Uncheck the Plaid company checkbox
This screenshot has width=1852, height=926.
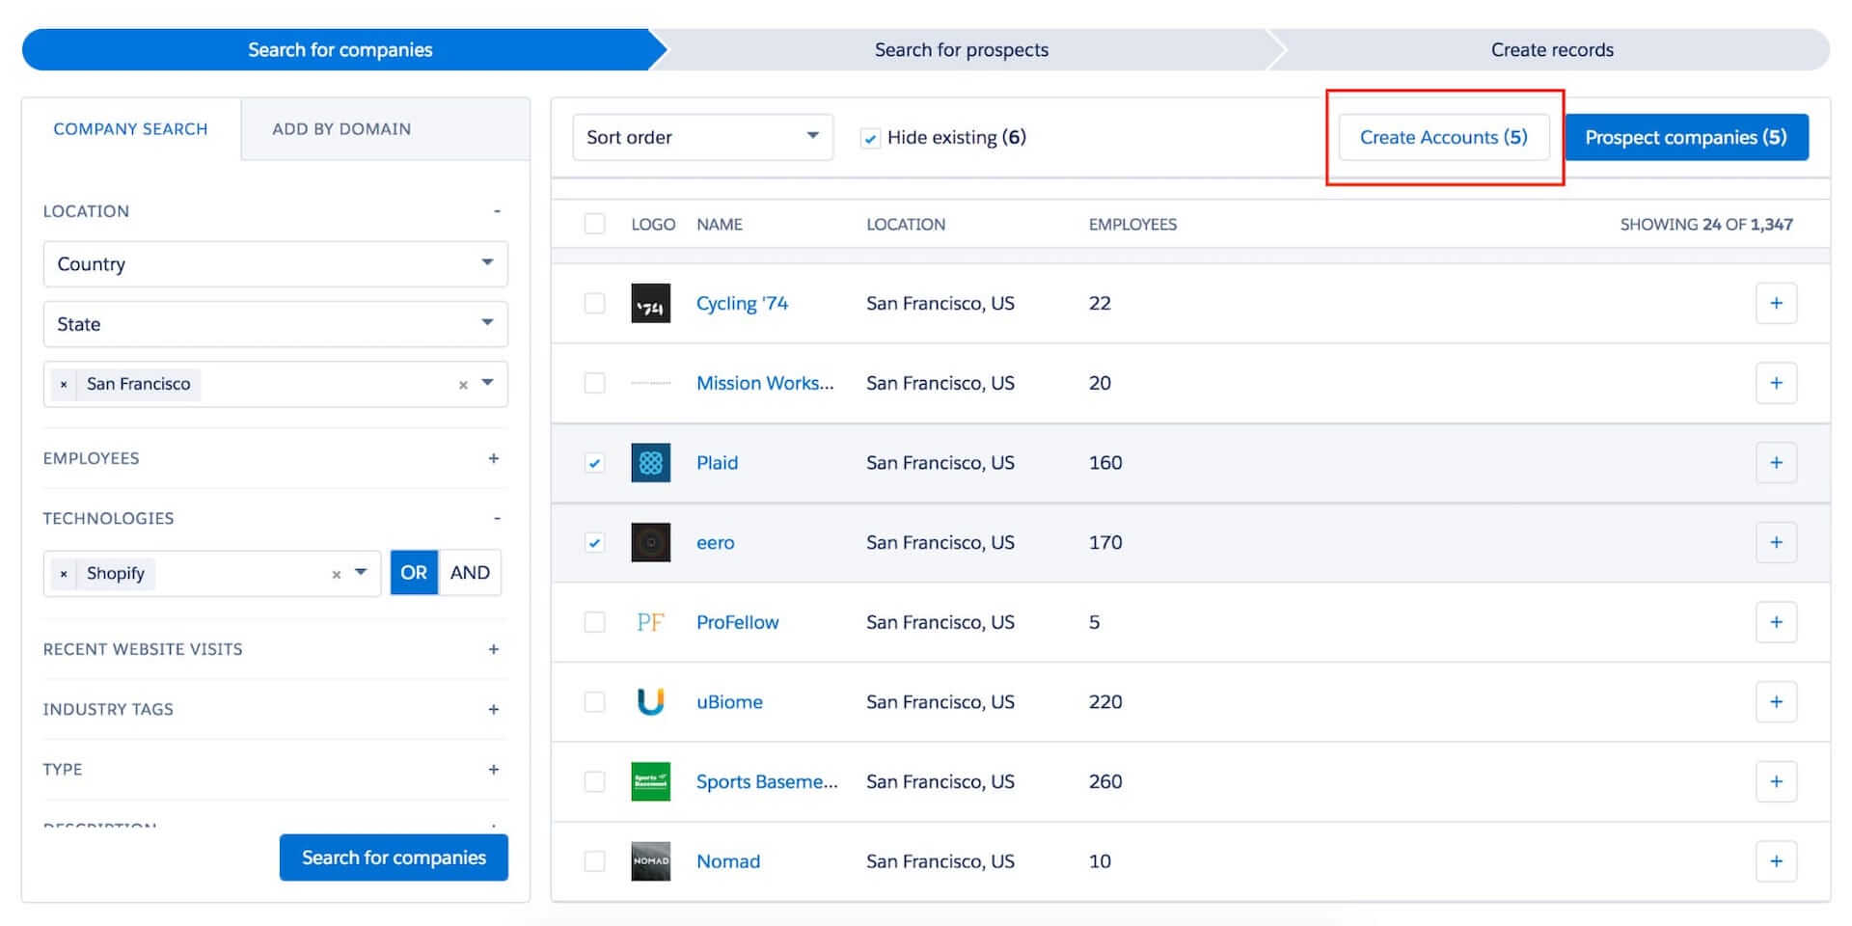(594, 463)
